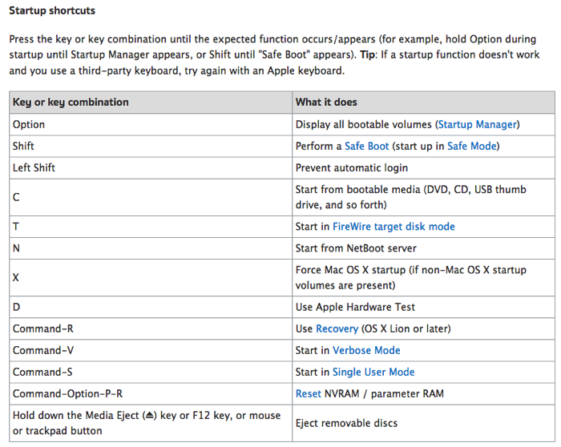The height and width of the screenshot is (447, 561).
Task: Open the Recovery link
Action: pyautogui.click(x=337, y=328)
